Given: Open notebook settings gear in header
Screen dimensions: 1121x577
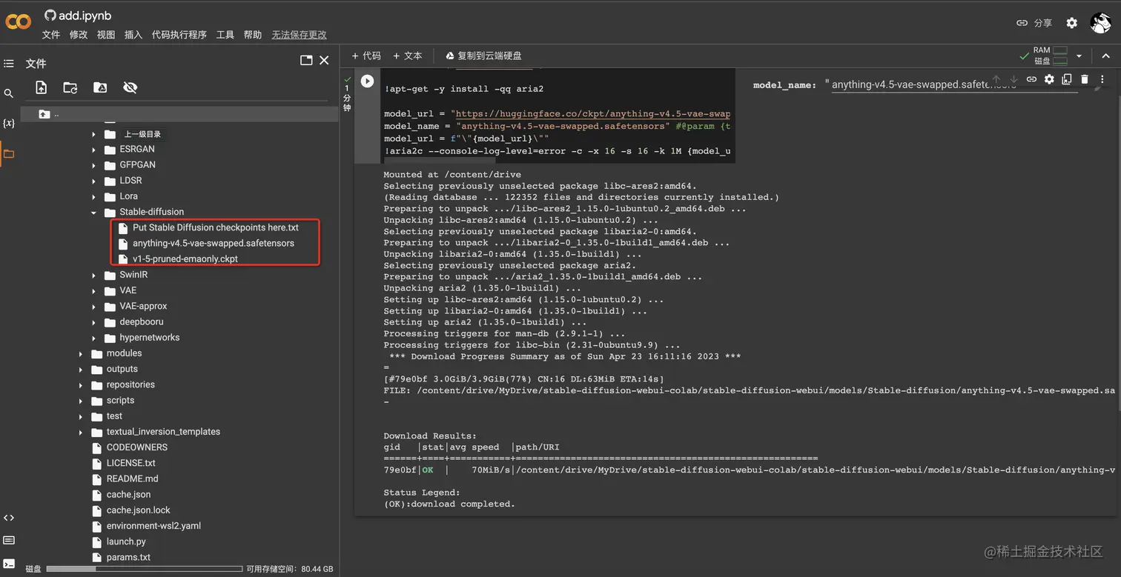Looking at the screenshot, I should pyautogui.click(x=1071, y=23).
